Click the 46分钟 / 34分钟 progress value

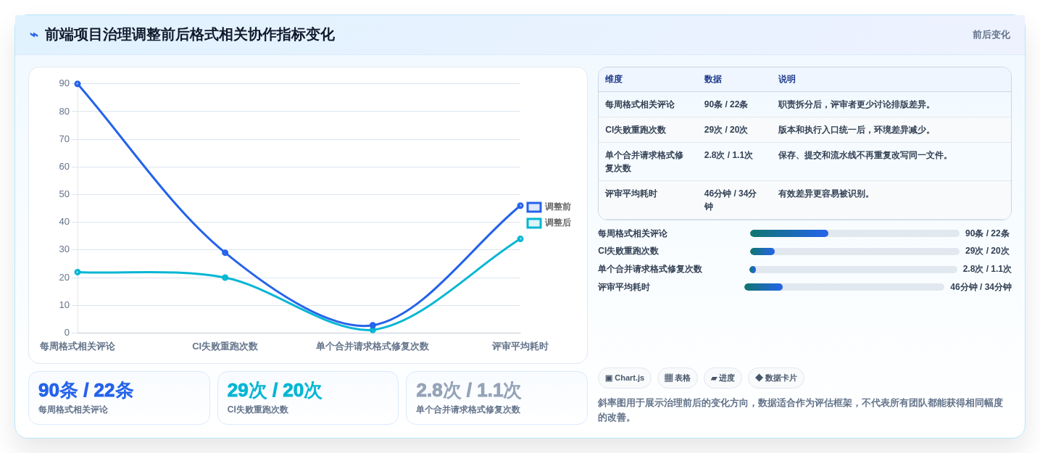(981, 287)
